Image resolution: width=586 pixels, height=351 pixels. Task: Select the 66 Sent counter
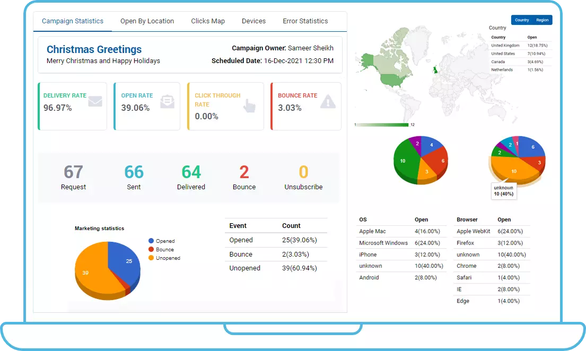134,177
